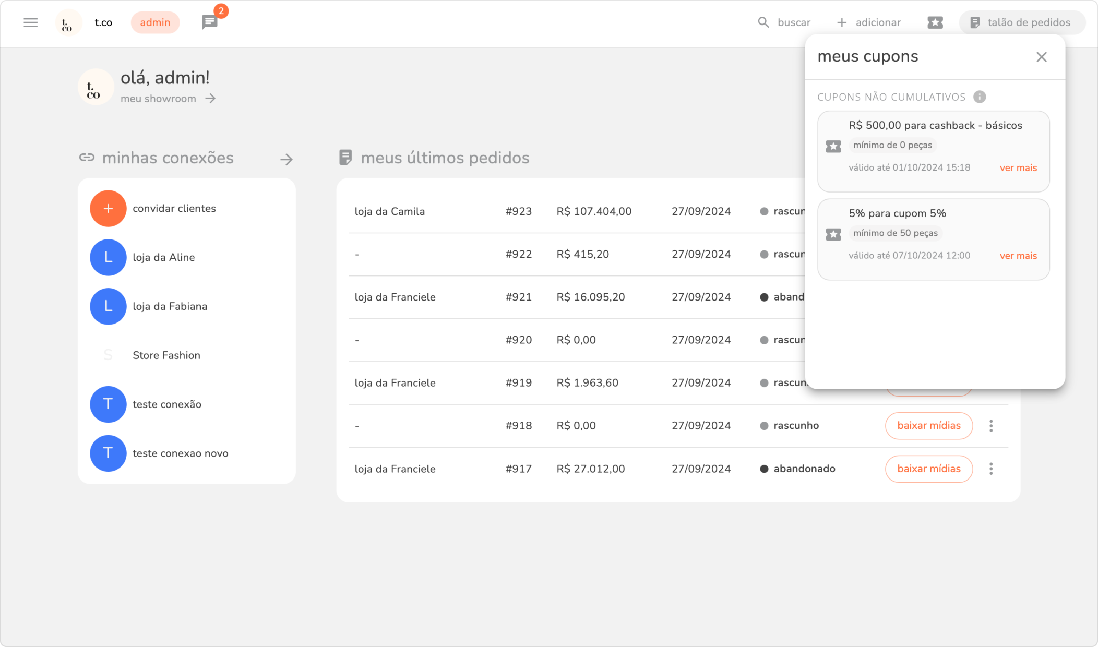Click the search magnifier icon
Image resolution: width=1098 pixels, height=647 pixels.
pos(763,22)
